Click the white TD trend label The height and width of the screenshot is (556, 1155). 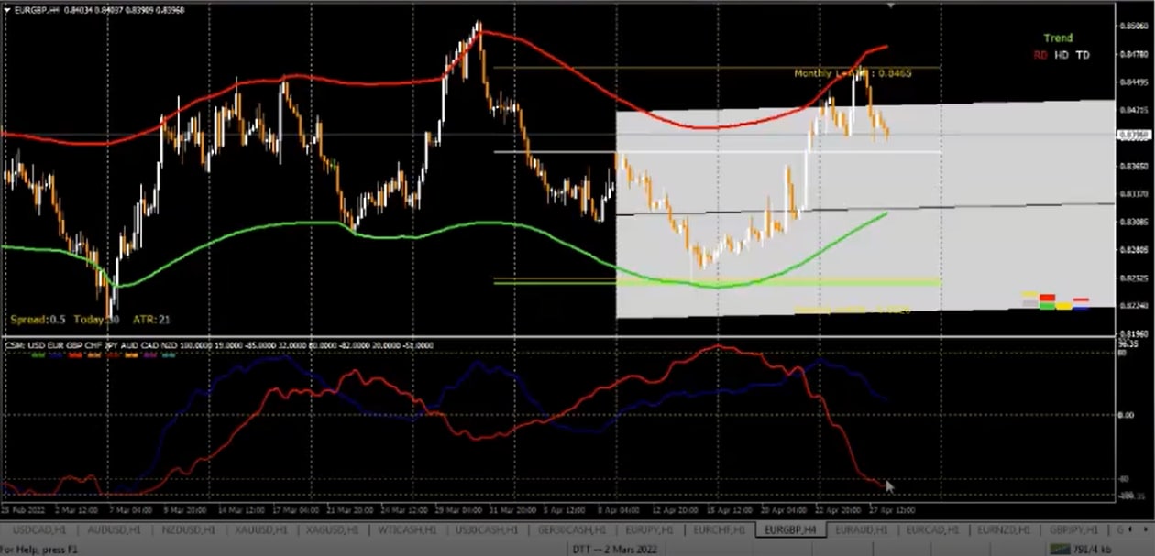pos(1083,55)
